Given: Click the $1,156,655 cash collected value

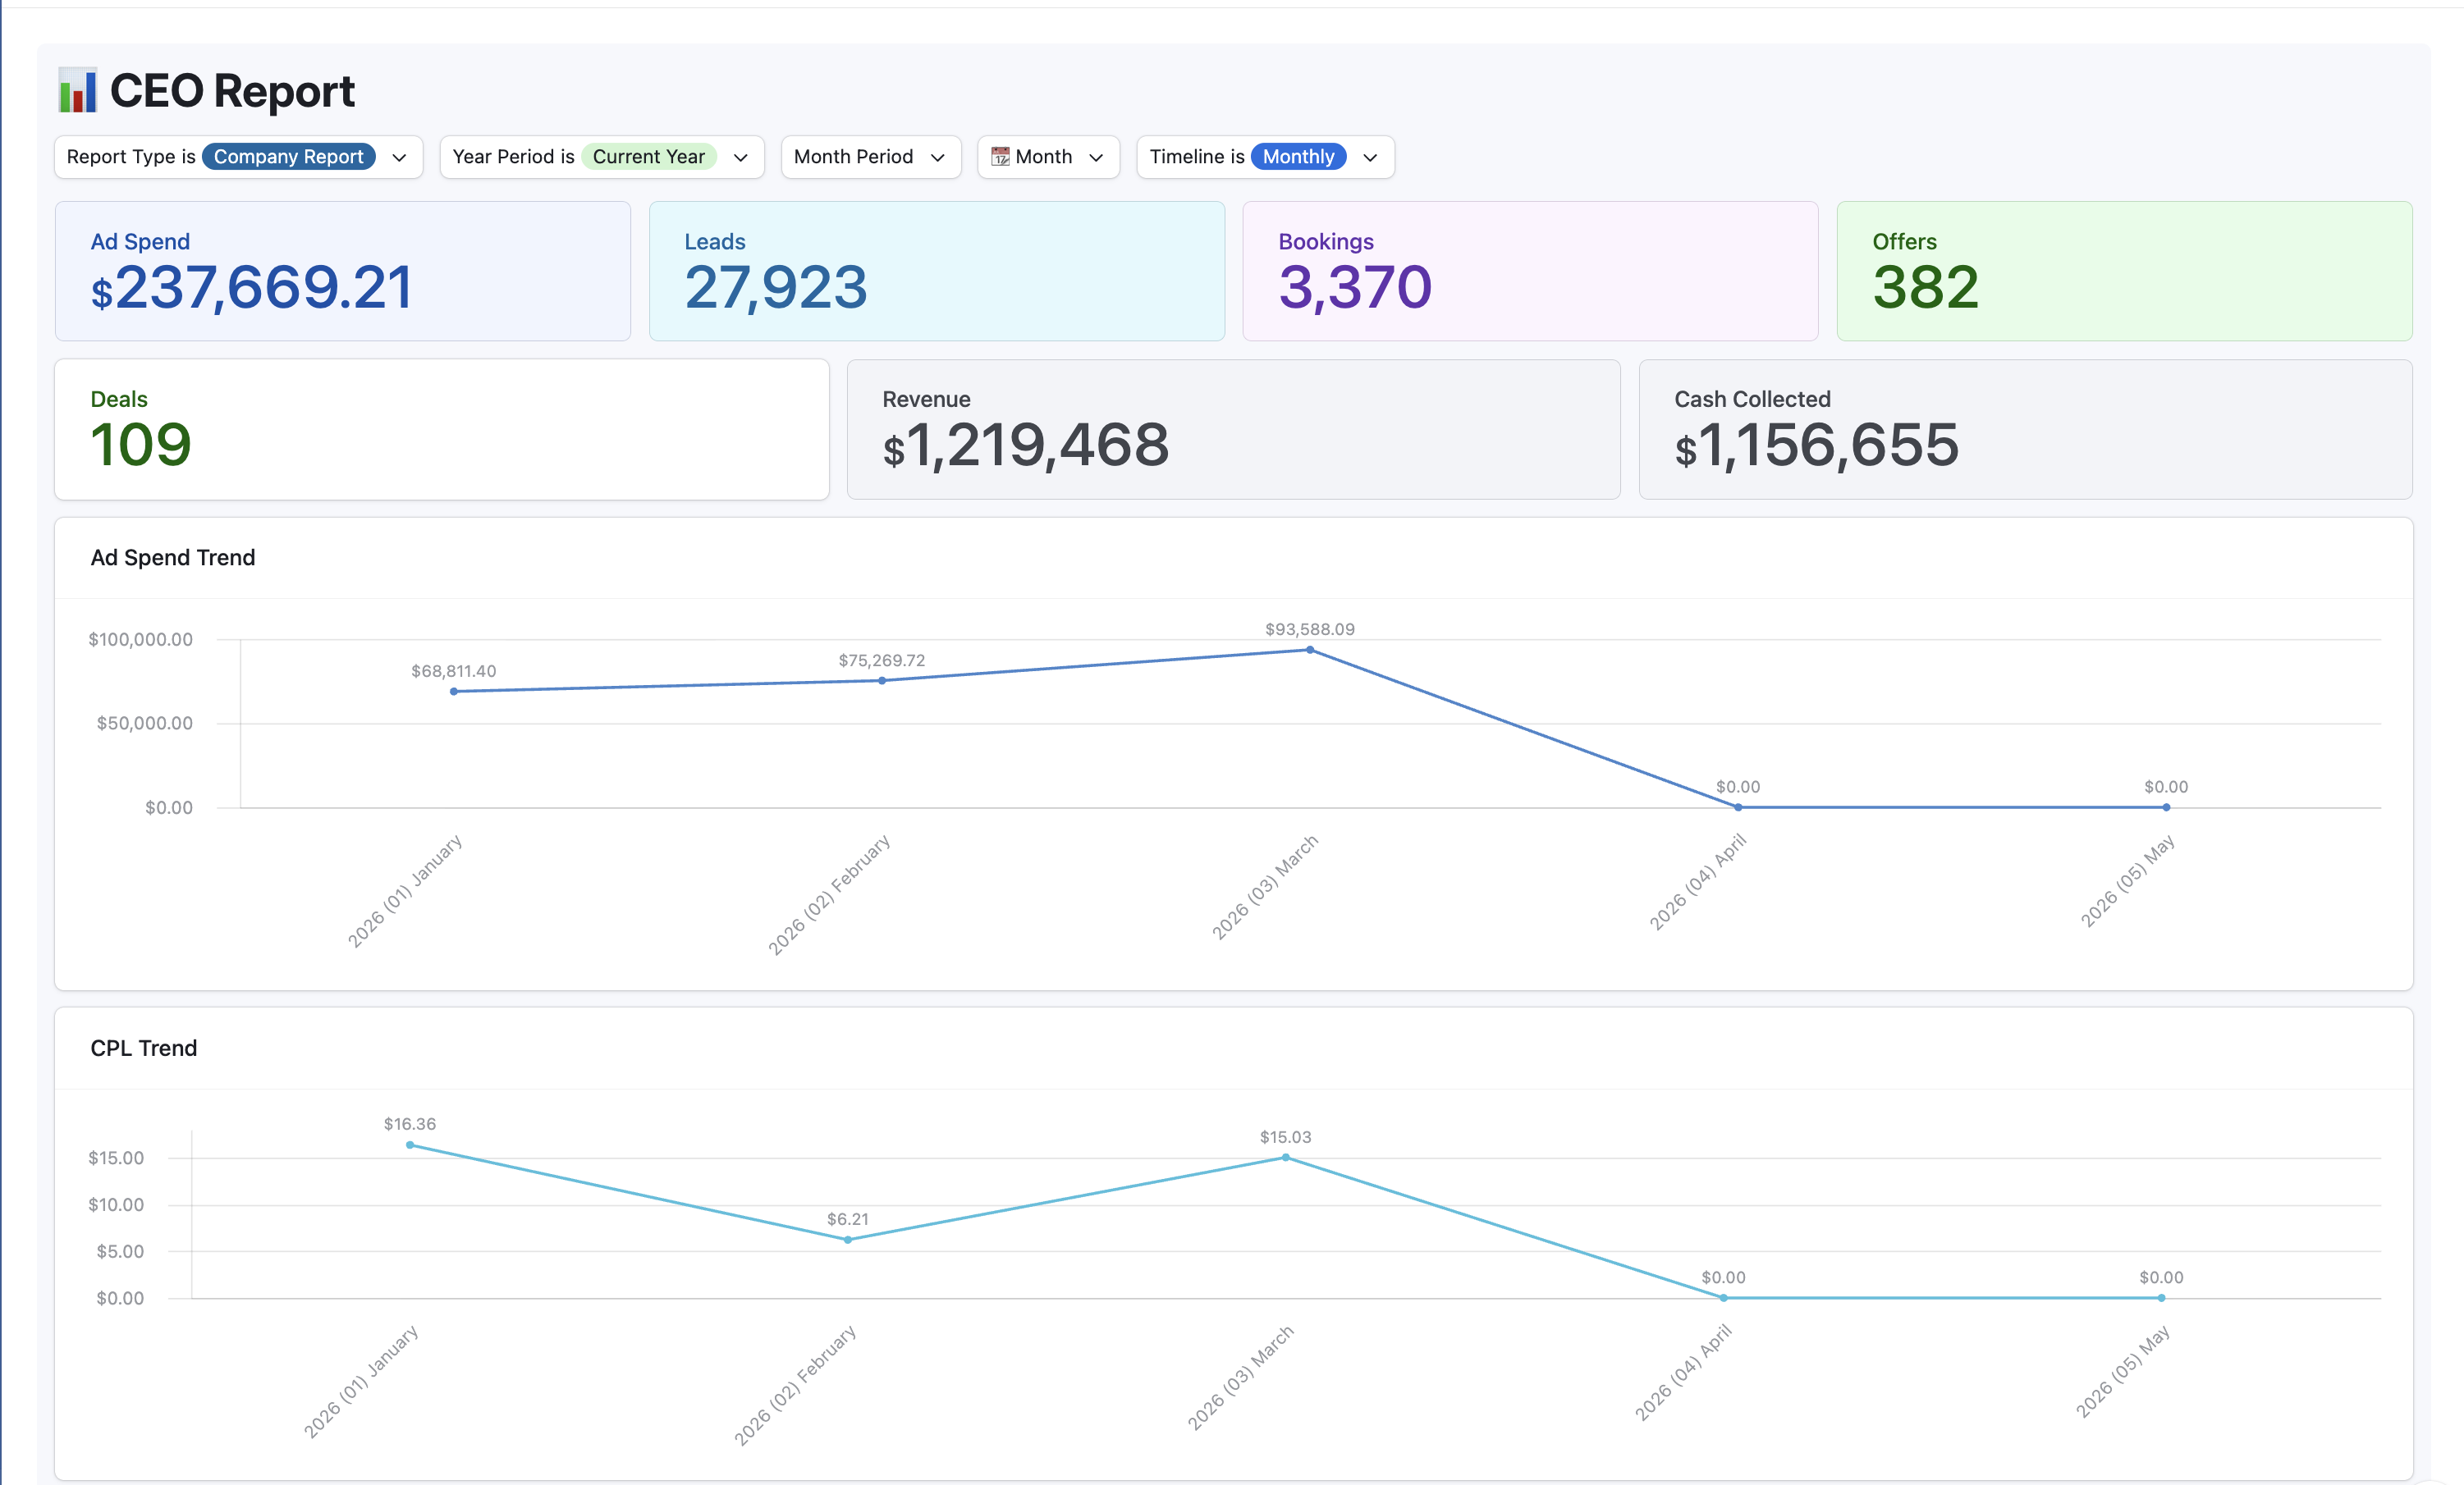Looking at the screenshot, I should click(x=1817, y=445).
